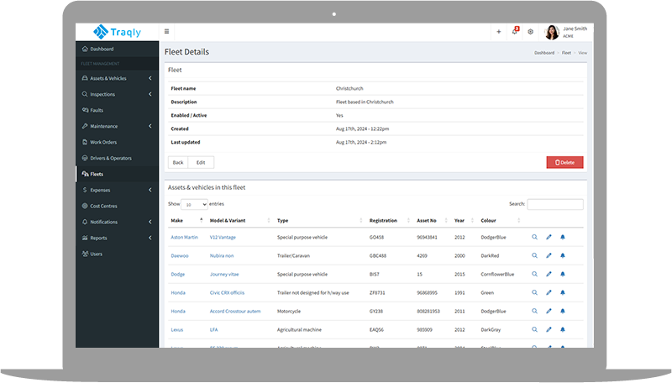Bell icon for Dodge row
672x383 pixels.
tap(563, 274)
